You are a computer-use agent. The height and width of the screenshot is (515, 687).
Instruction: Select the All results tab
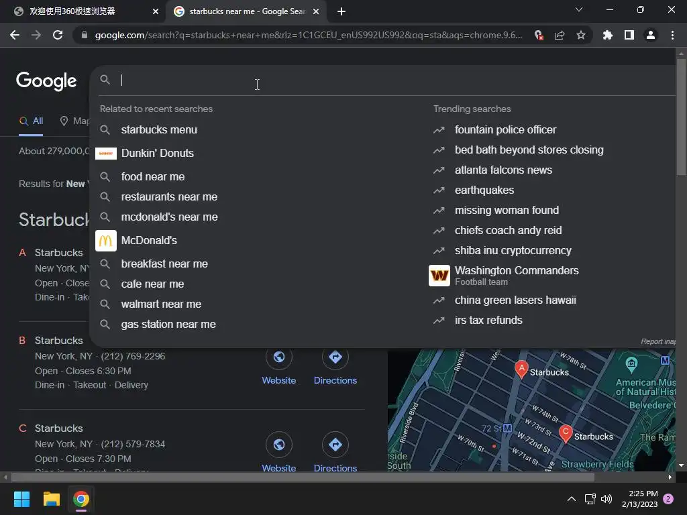click(31, 121)
